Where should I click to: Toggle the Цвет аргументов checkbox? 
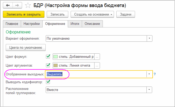coord(48,65)
